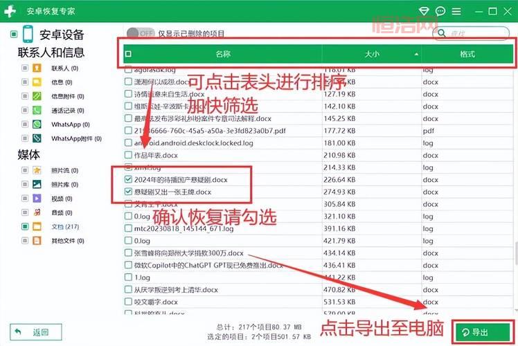Open the 音频 audio category icon
Image resolution: width=518 pixels, height=346 pixels.
tap(37, 212)
